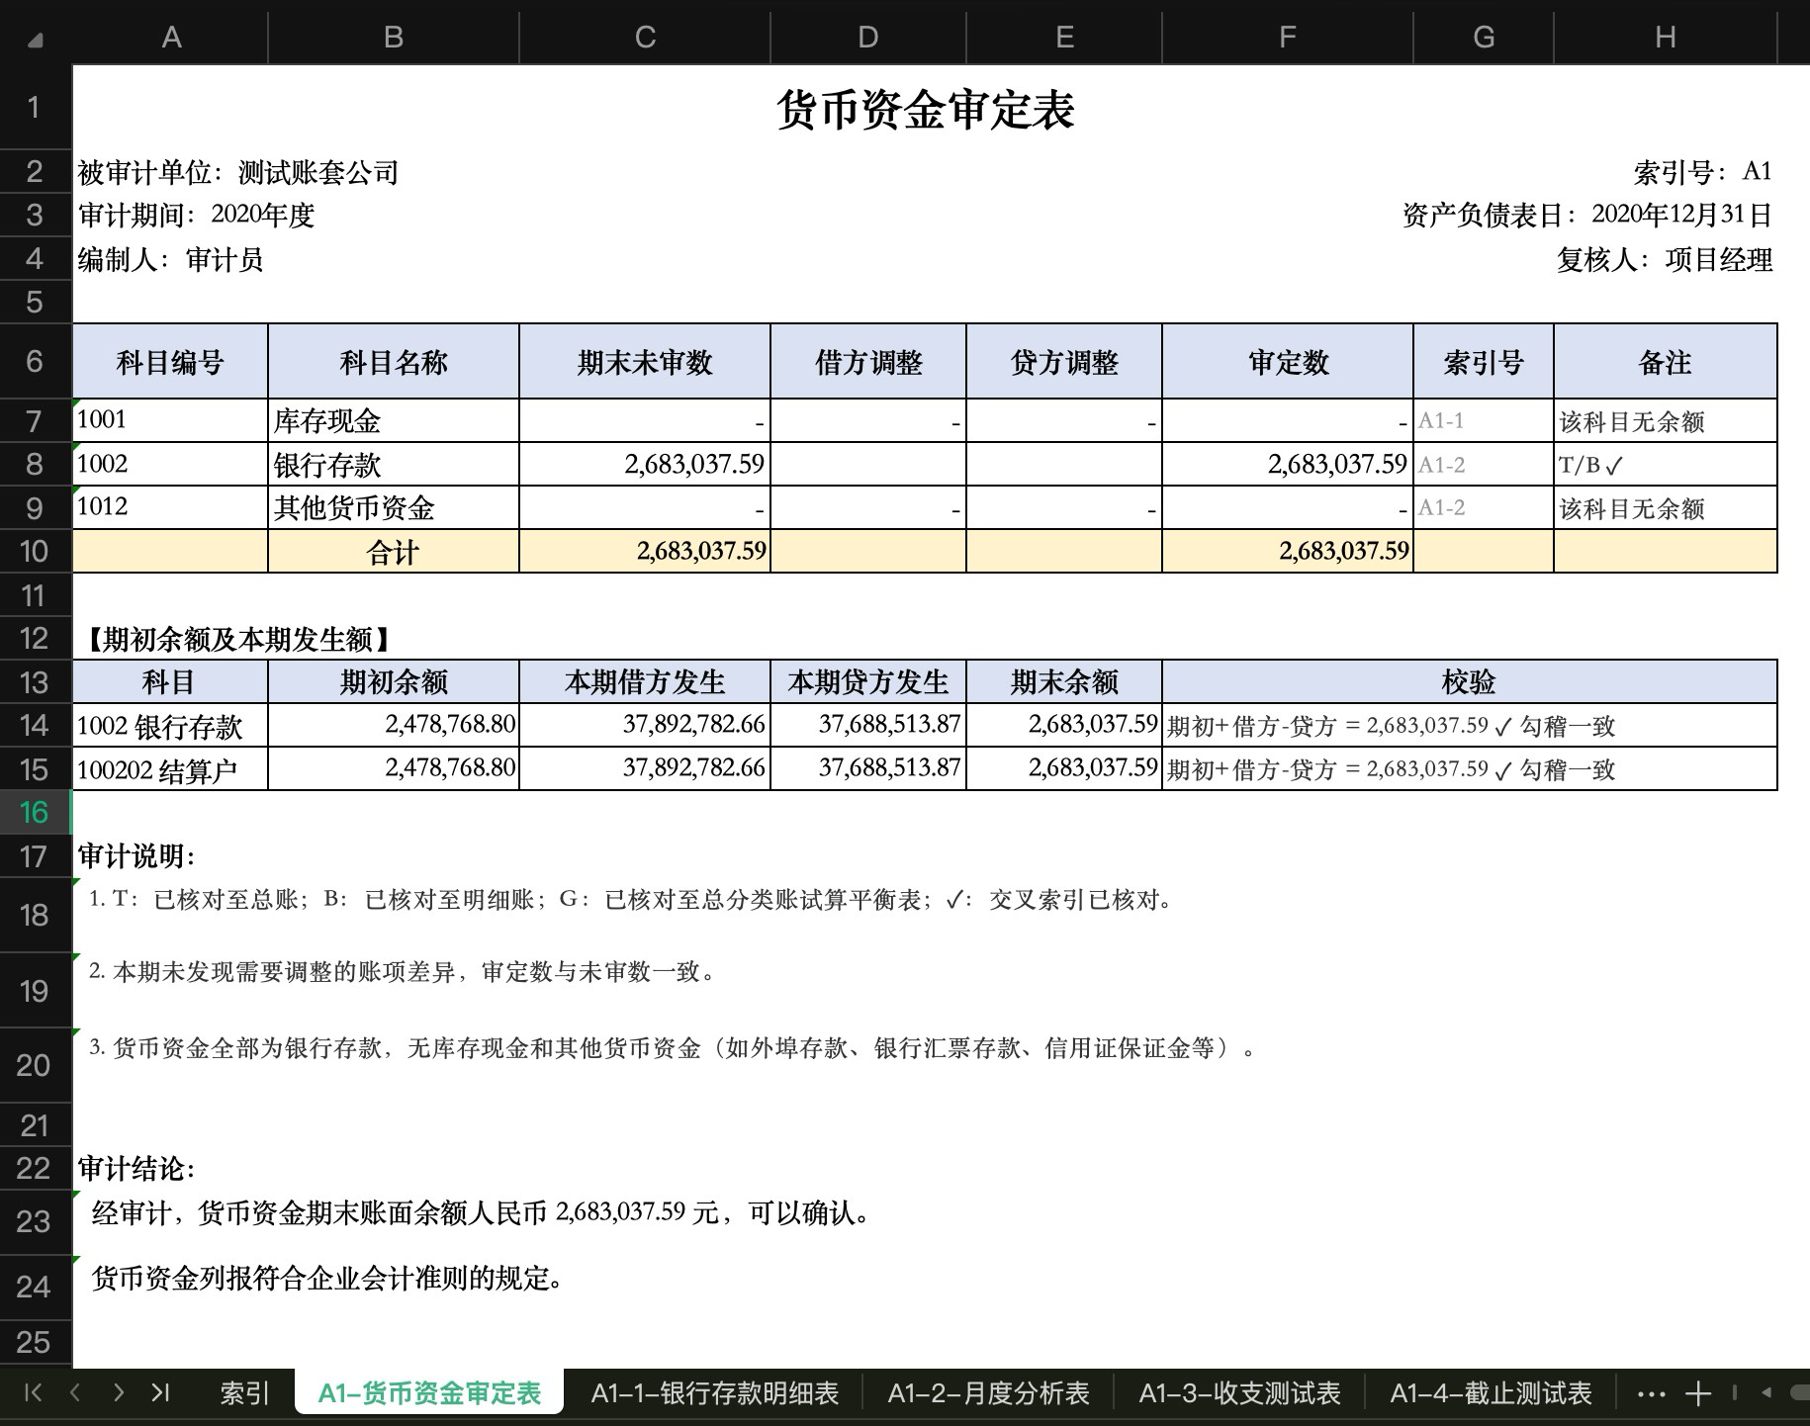Click the 【期初余额及本期发生额】 heading

pos(236,640)
